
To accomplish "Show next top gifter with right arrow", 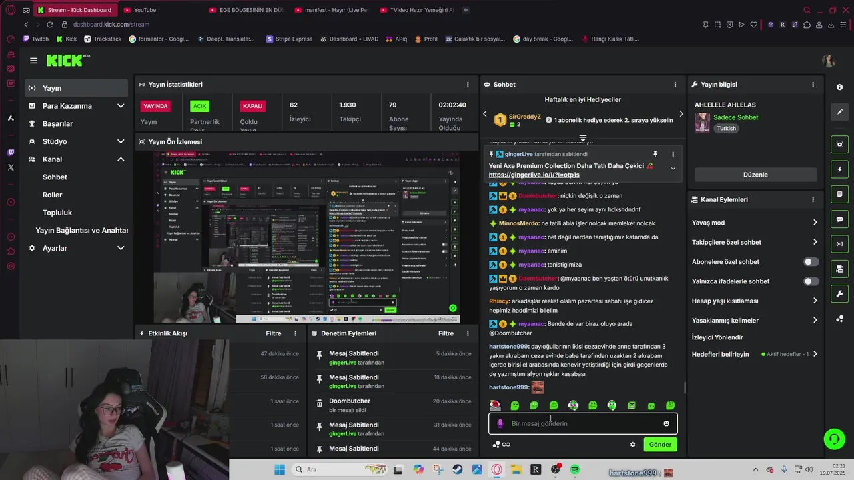I will (681, 114).
